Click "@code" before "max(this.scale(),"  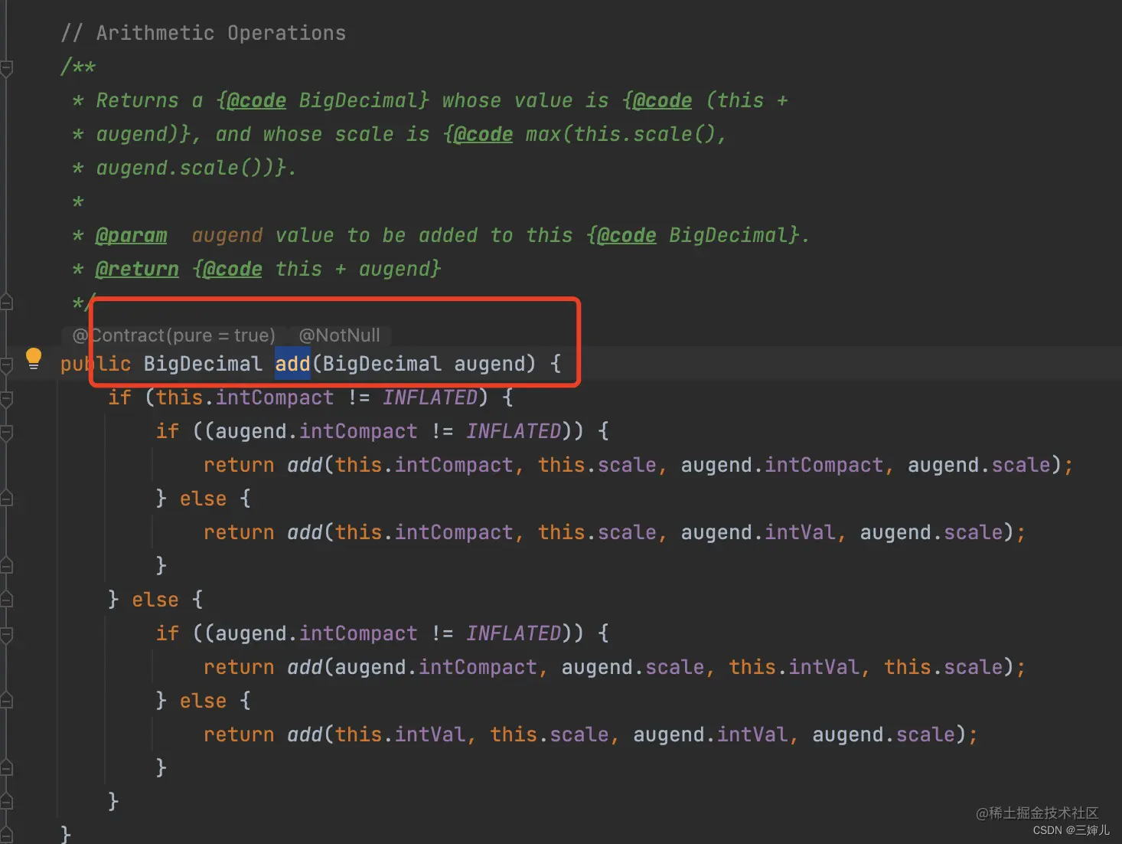483,134
